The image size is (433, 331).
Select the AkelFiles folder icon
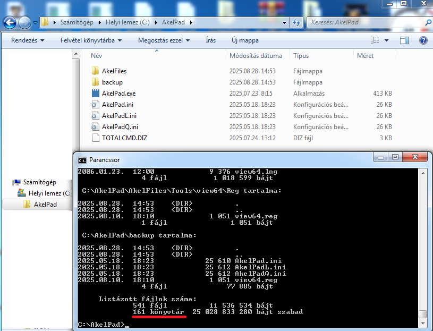95,71
